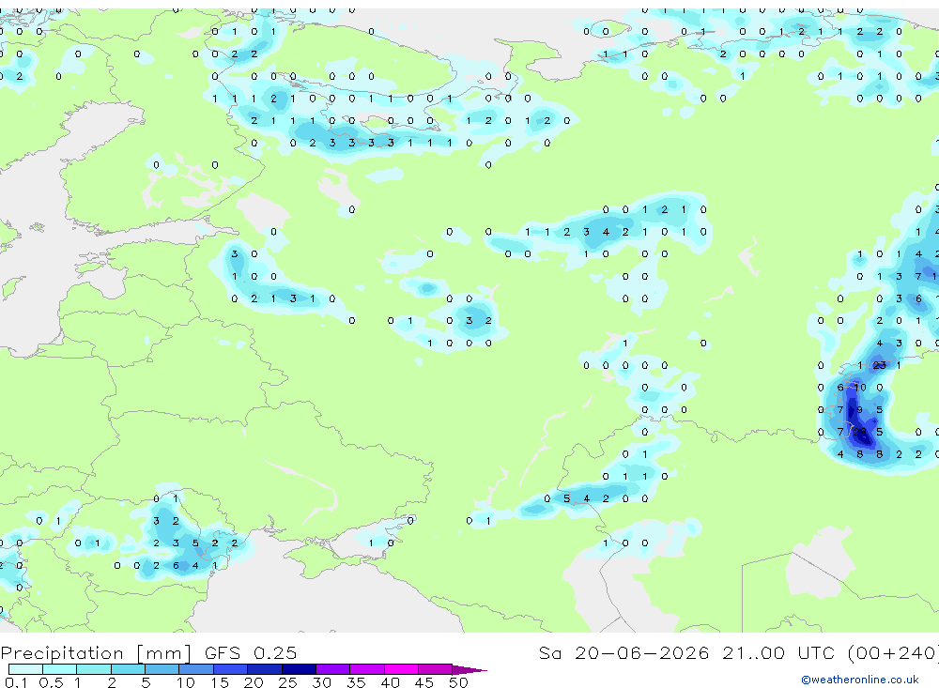The height and width of the screenshot is (688, 939).
Task: Click the 5–10 mm legend color swatch
Action: pyautogui.click(x=162, y=669)
